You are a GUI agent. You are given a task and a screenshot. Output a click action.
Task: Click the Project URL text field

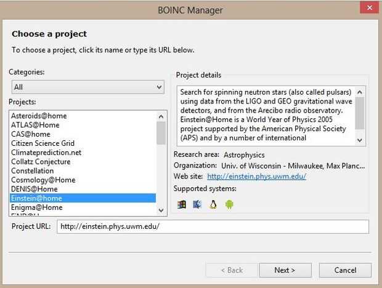pyautogui.click(x=213, y=226)
